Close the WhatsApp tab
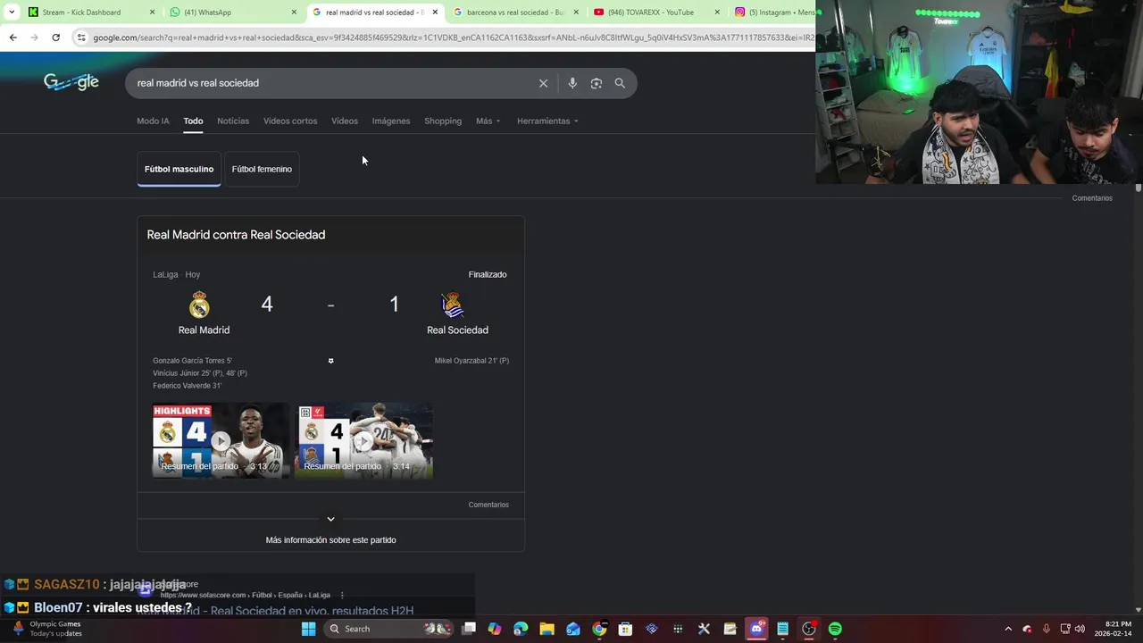 point(294,13)
